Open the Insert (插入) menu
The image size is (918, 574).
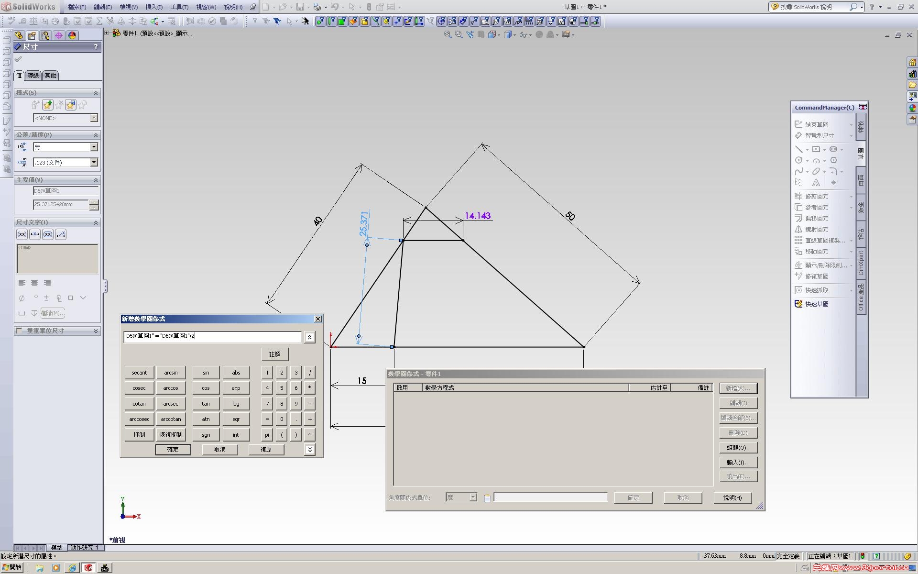(x=153, y=7)
